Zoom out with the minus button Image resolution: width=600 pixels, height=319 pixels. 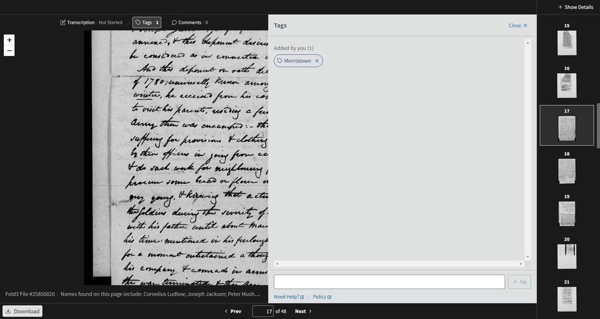(9, 51)
